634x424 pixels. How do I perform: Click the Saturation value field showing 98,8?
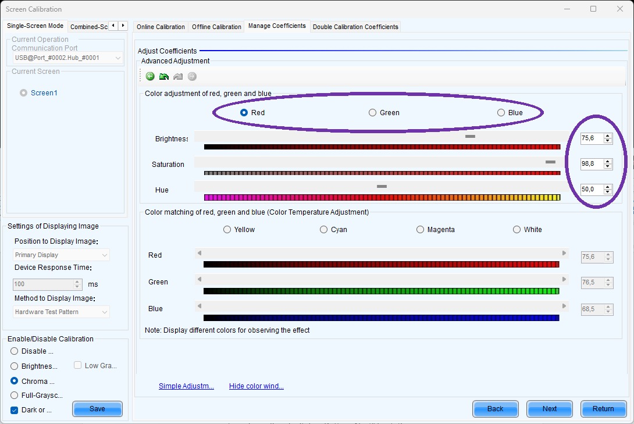click(x=592, y=163)
